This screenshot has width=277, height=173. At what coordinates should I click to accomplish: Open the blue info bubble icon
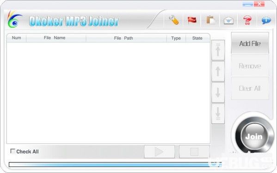point(266,20)
